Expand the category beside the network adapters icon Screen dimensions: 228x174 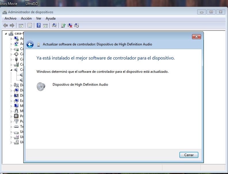tap(11, 44)
